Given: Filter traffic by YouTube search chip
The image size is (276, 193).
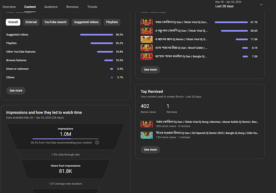Looking at the screenshot, I should 56,22.
